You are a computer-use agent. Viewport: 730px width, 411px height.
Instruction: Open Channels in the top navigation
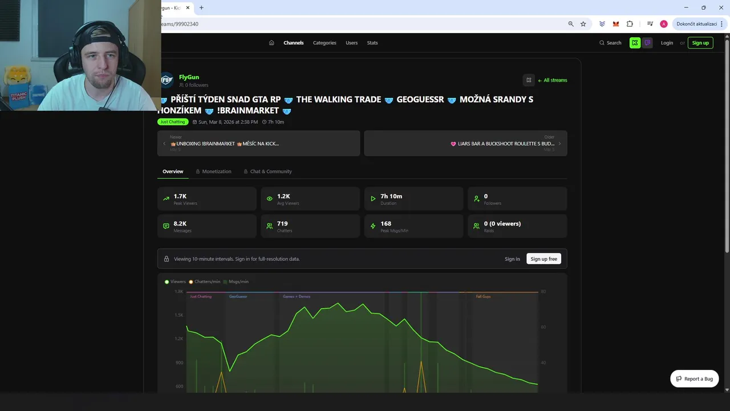pos(294,43)
